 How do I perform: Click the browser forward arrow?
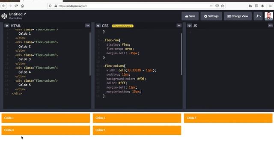10,6
